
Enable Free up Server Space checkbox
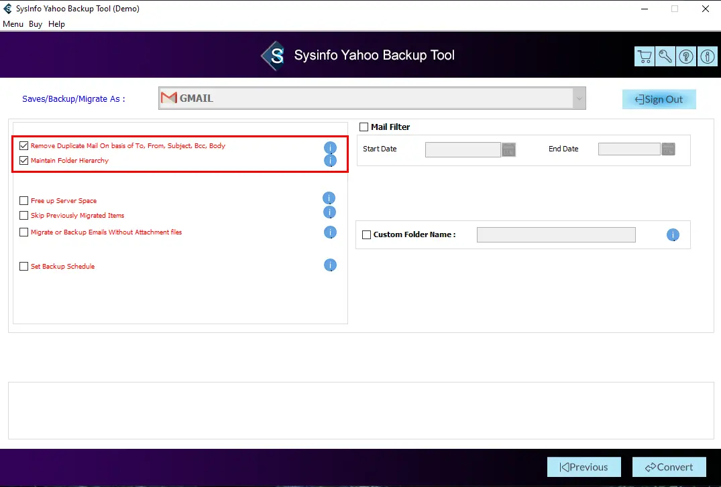coord(24,201)
